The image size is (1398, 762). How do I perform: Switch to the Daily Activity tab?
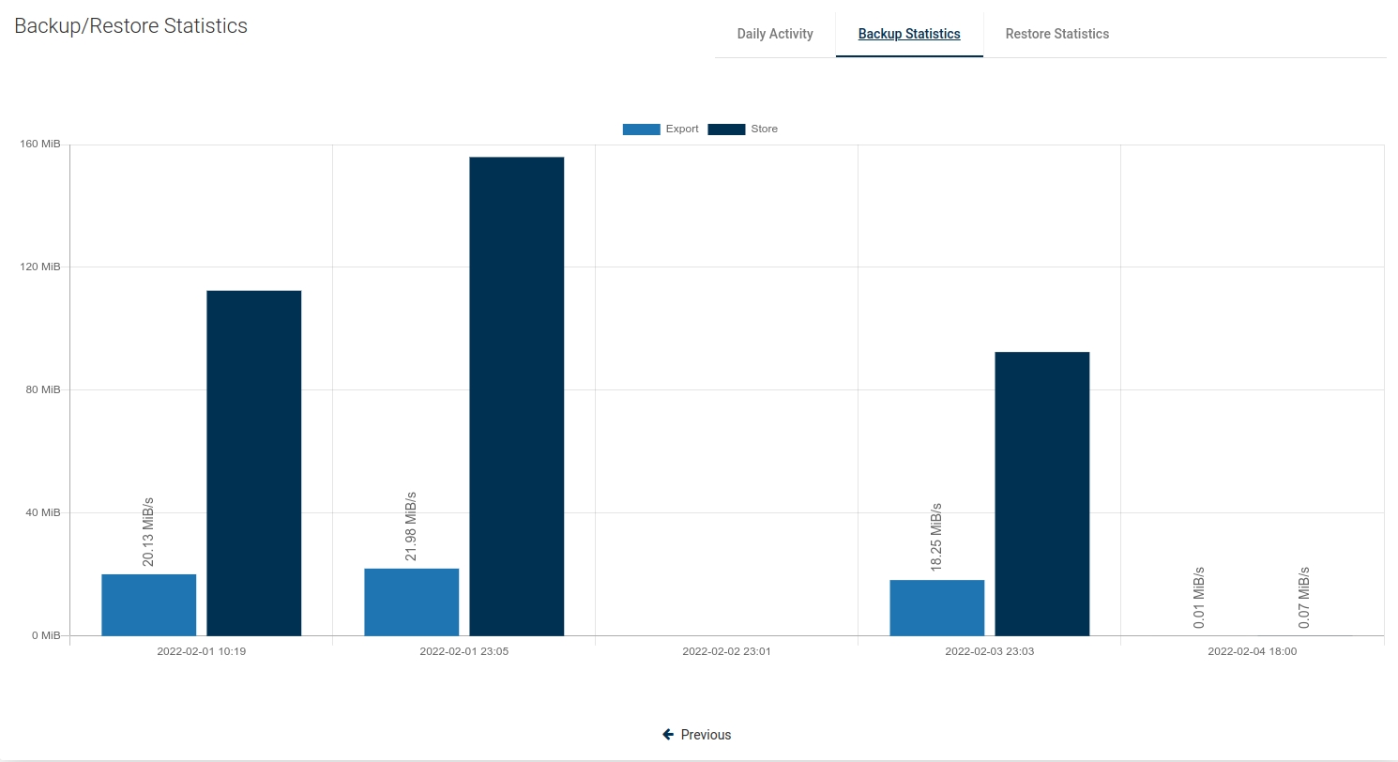point(774,34)
